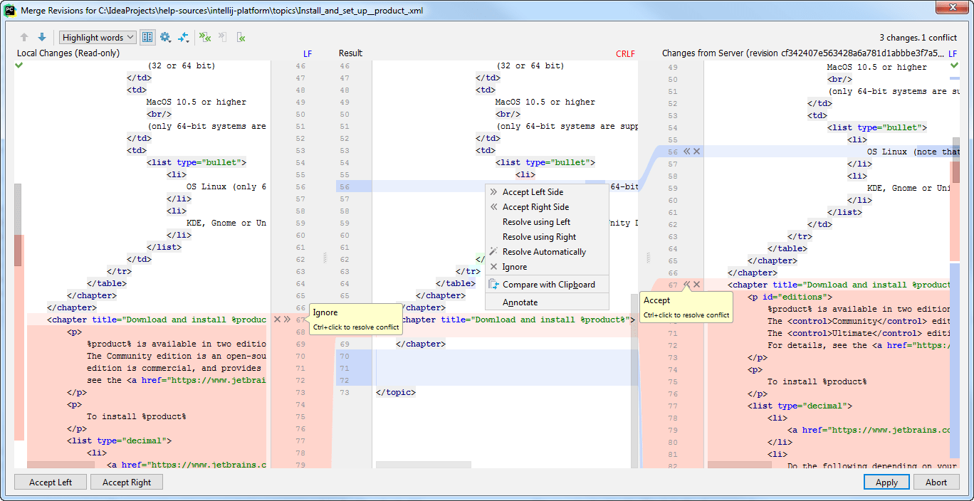Open the Highlight words dropdown
This screenshot has width=974, height=501.
98,37
